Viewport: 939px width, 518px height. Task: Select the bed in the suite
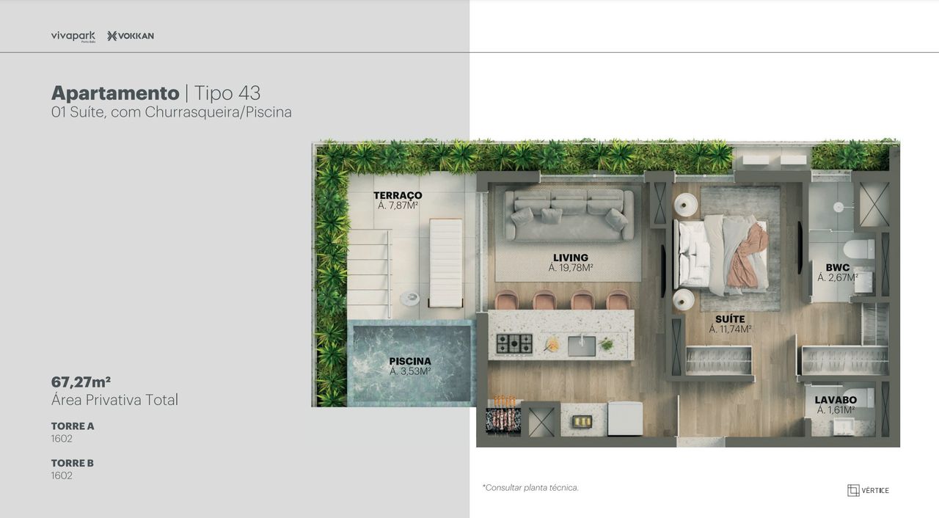723,253
